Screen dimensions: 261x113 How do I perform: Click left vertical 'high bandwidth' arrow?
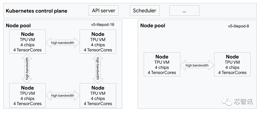point(27,69)
